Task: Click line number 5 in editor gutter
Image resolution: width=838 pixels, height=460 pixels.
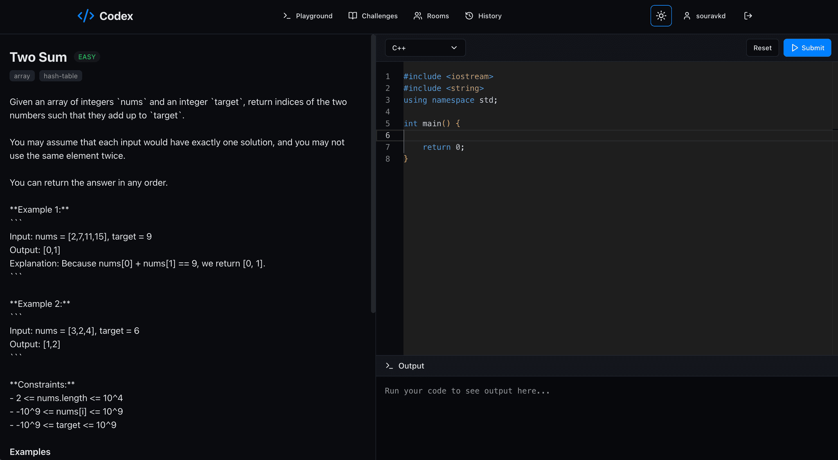Action: tap(387, 123)
